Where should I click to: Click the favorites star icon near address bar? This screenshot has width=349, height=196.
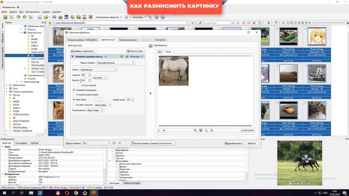click(x=192, y=23)
